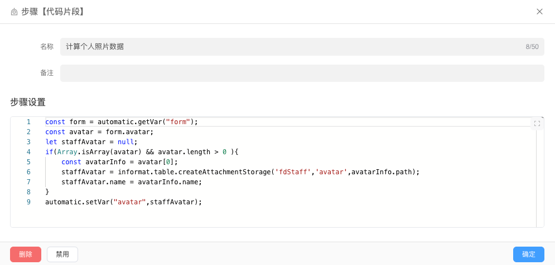Click line number 4 in the gutter
Screen dimensions: 555x265
(28, 152)
